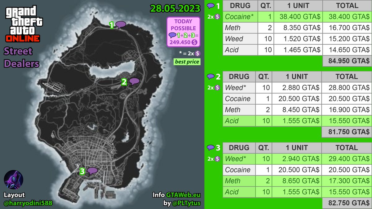This screenshot has width=372, height=209.
Task: Select the 1.520 GTA$ Weed unit price
Action: click(x=298, y=39)
